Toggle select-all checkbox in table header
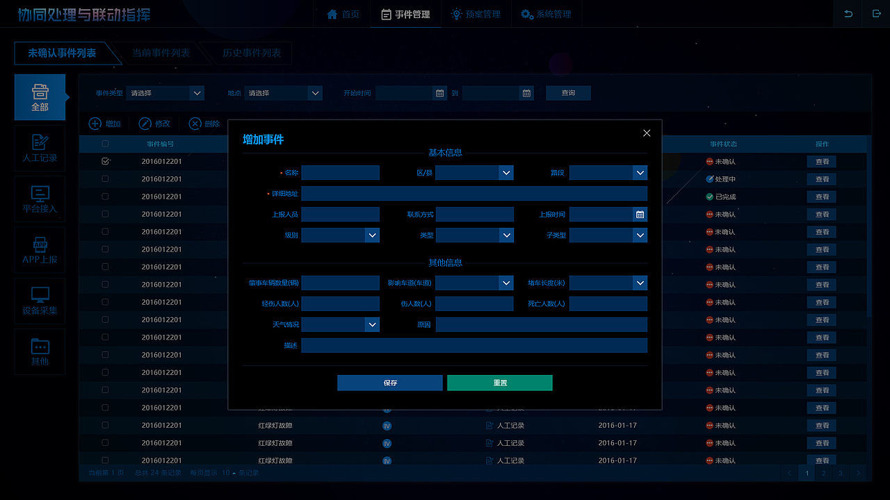 coord(105,144)
